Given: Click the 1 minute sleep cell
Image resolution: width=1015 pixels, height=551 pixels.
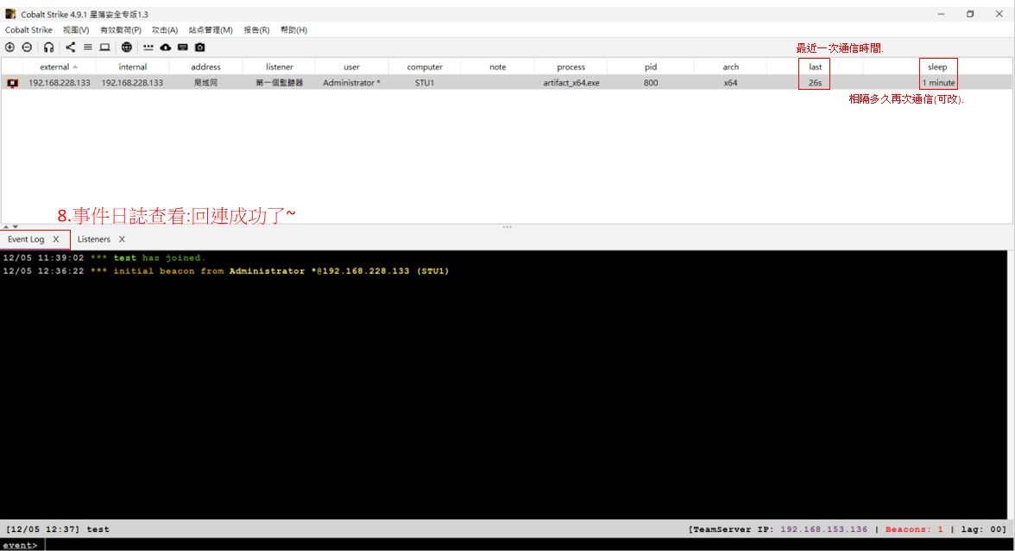Looking at the screenshot, I should coord(939,83).
